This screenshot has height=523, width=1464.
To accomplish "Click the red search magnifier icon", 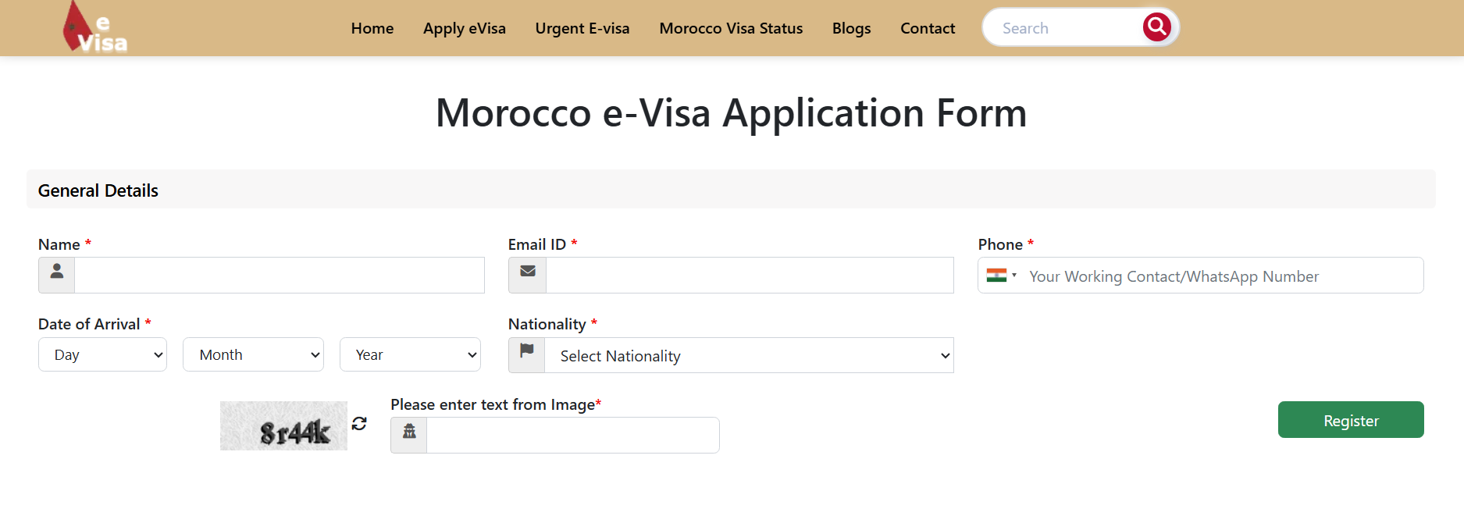I will [1156, 27].
